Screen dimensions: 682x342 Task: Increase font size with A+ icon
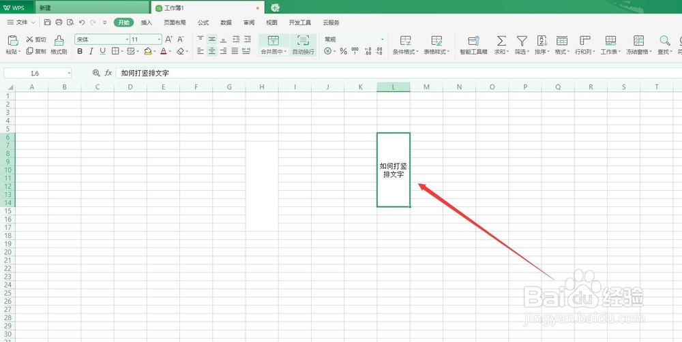coord(169,39)
